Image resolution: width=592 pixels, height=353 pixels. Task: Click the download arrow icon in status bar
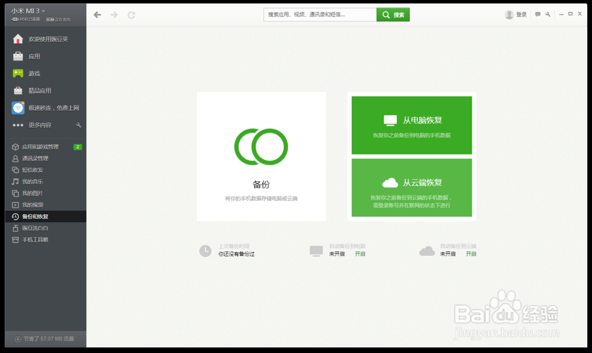pyautogui.click(x=17, y=339)
